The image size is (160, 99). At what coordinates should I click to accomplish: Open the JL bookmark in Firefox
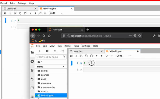point(34,41)
